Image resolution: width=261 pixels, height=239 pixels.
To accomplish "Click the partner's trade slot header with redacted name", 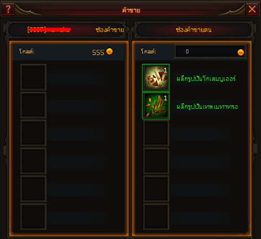I will point(66,30).
